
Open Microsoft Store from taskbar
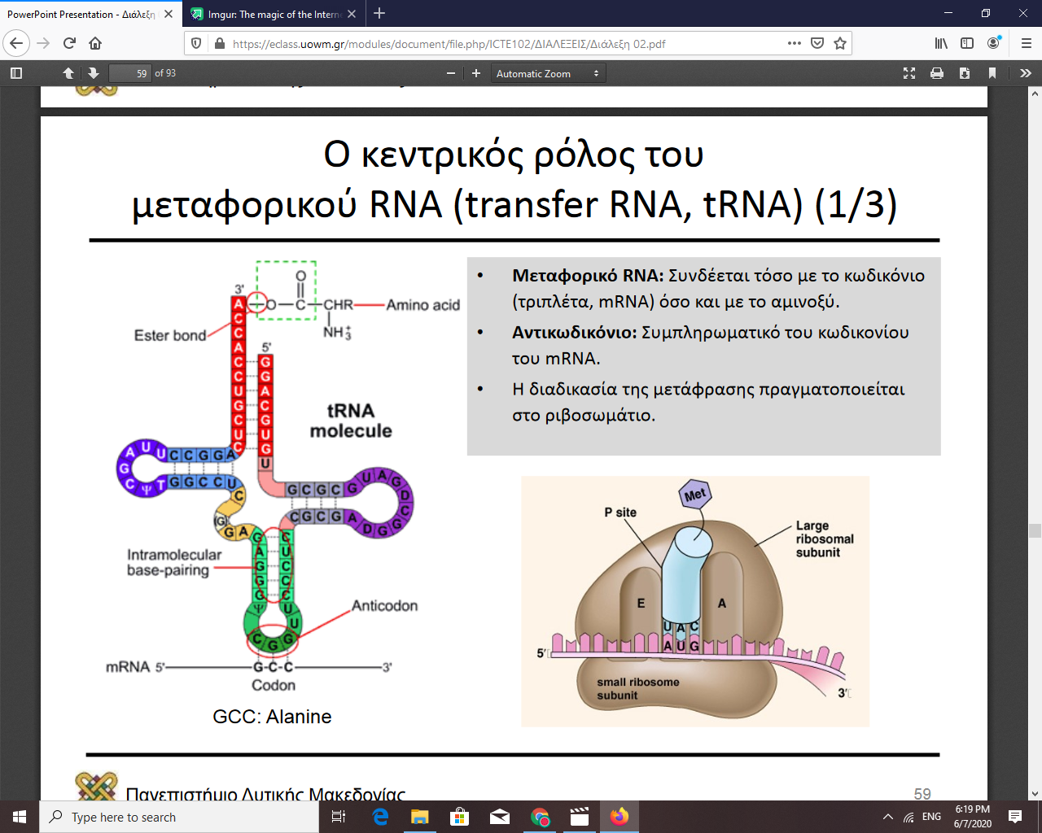click(x=460, y=817)
